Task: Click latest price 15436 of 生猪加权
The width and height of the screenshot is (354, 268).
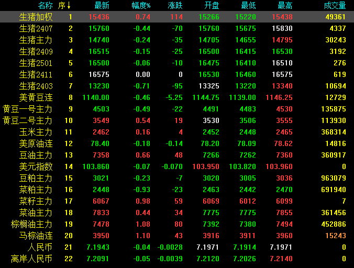Action: 99,17
